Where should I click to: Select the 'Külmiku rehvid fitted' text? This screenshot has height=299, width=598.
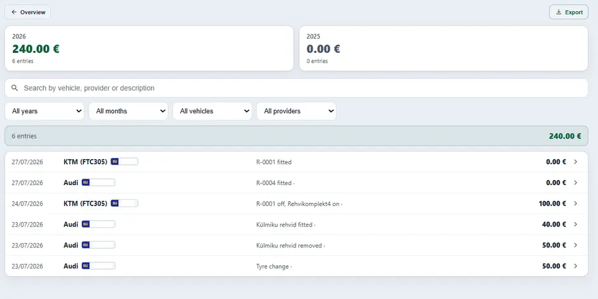284,225
